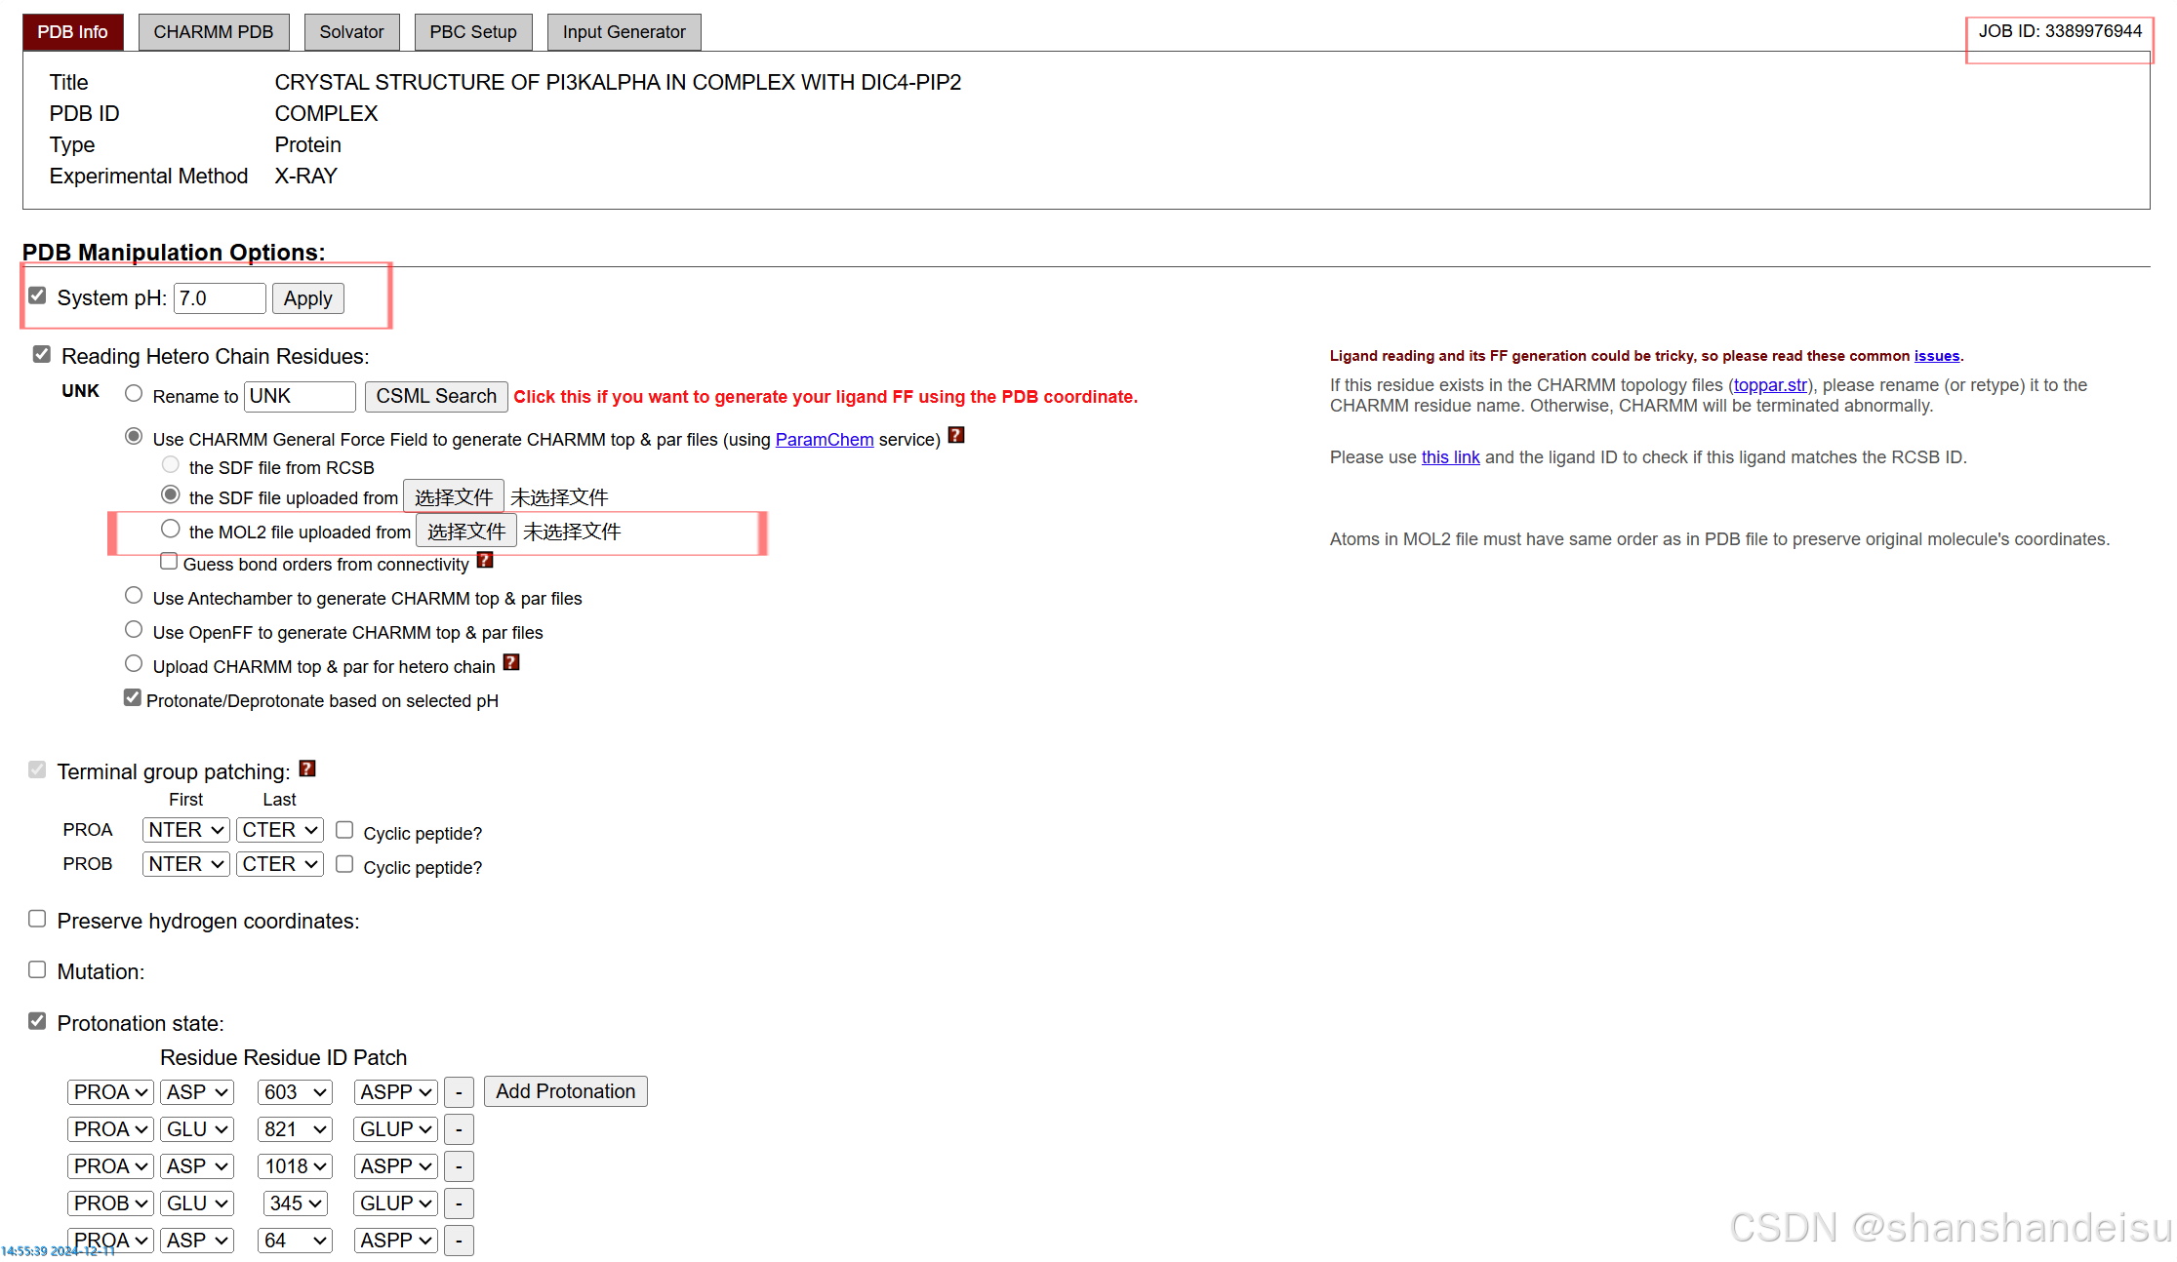Switch to the Solvator tab
The height and width of the screenshot is (1262, 2177).
coord(351,32)
